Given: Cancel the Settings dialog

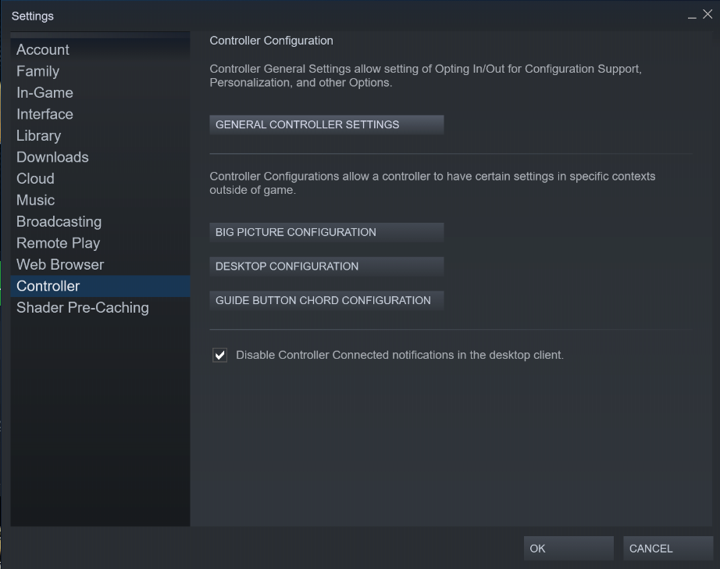Looking at the screenshot, I should point(668,549).
